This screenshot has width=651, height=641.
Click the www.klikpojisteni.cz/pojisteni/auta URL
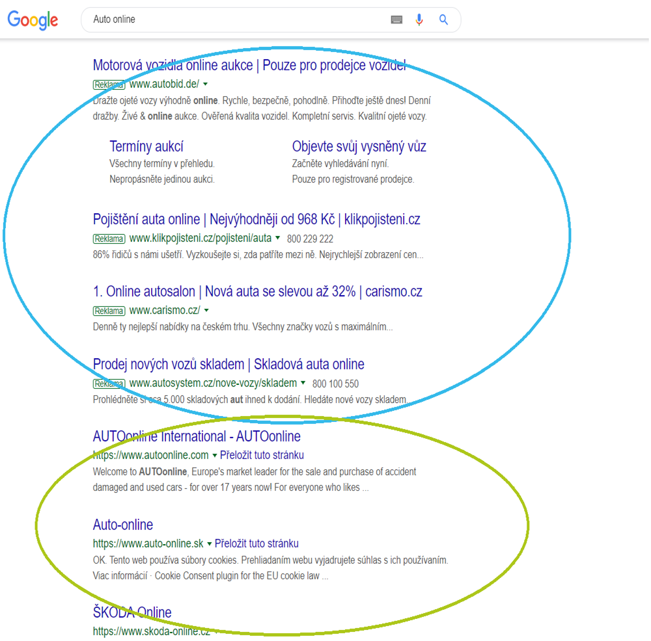[x=200, y=238]
